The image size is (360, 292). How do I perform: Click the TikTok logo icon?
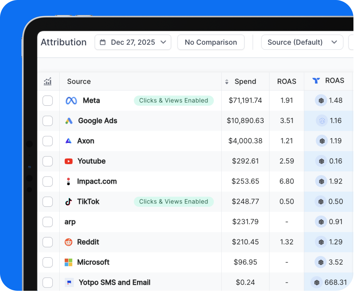pos(69,202)
